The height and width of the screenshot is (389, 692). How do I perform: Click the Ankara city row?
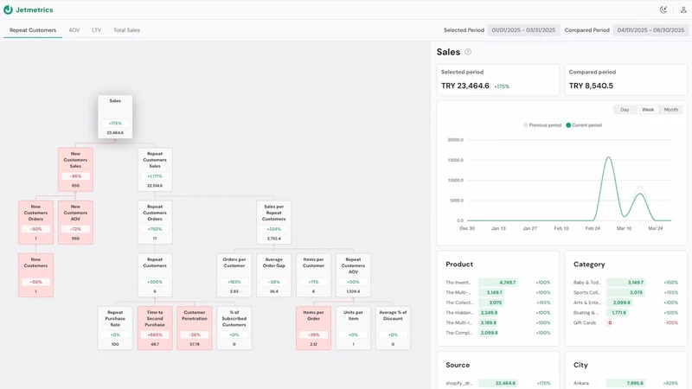coord(625,383)
